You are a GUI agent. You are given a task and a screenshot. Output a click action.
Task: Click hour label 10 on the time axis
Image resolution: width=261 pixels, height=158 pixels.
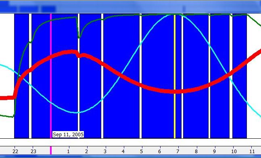click(x=234, y=152)
